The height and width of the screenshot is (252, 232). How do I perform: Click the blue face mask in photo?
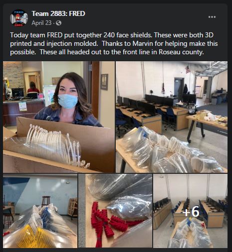click(x=68, y=102)
